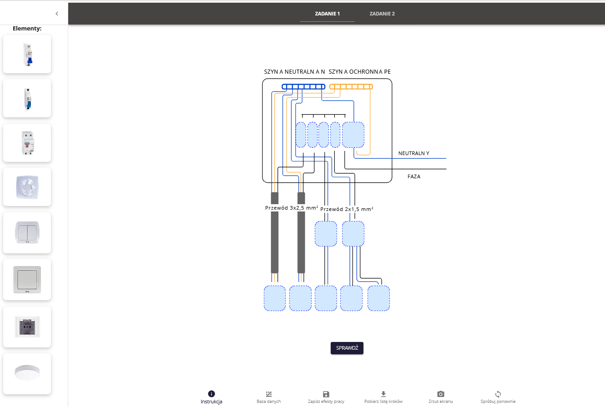The height and width of the screenshot is (407, 605).
Task: Pick the round ceiling lamp element
Action: coord(27,373)
